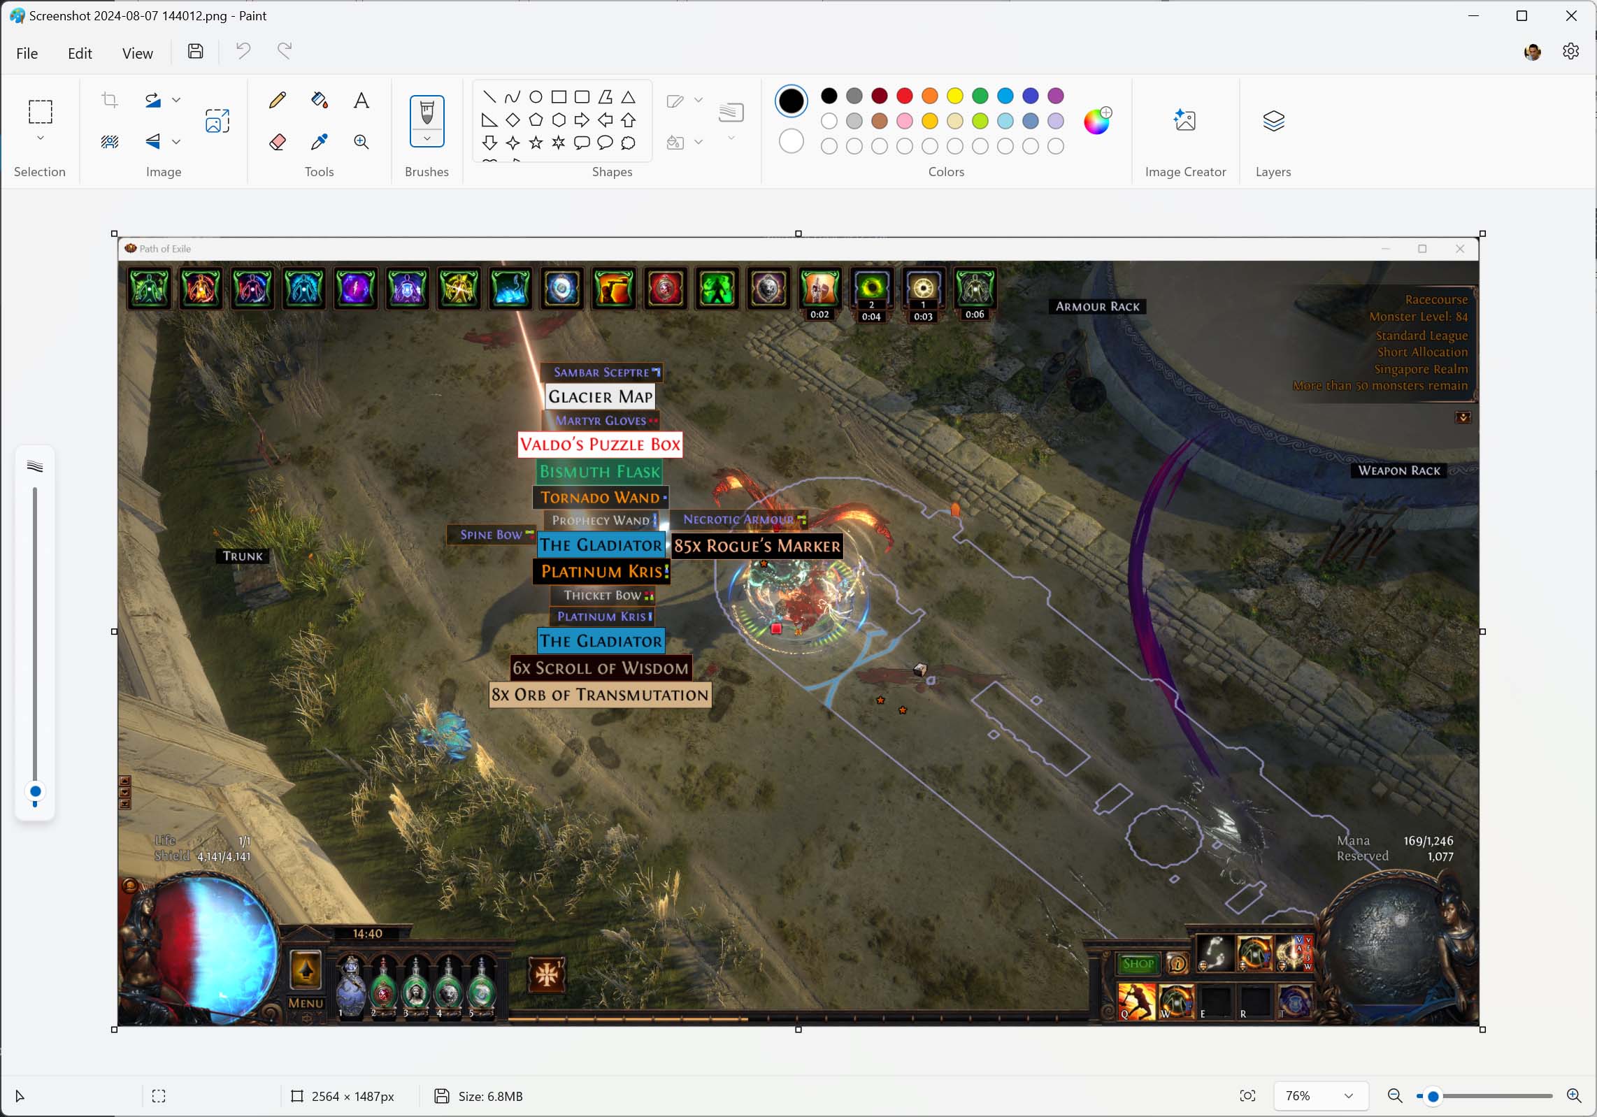Toggle fit to window view button
Image resolution: width=1597 pixels, height=1117 pixels.
point(1247,1095)
